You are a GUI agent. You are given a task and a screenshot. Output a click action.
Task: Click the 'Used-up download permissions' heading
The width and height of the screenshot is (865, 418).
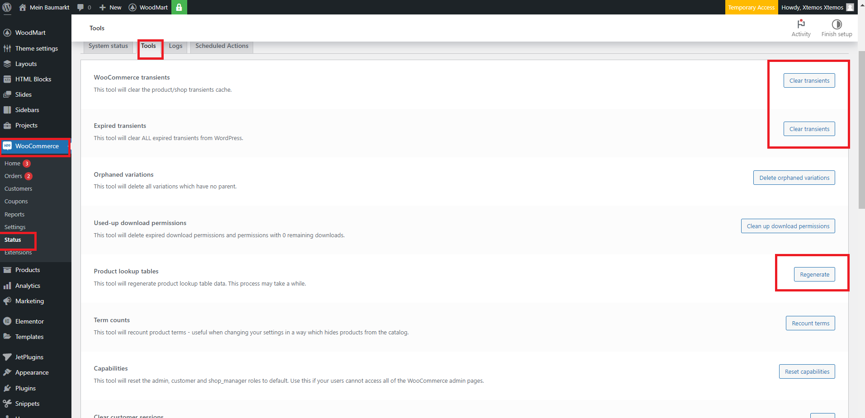click(x=140, y=223)
